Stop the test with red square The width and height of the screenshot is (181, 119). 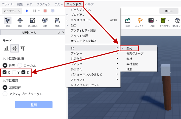pos(45,11)
